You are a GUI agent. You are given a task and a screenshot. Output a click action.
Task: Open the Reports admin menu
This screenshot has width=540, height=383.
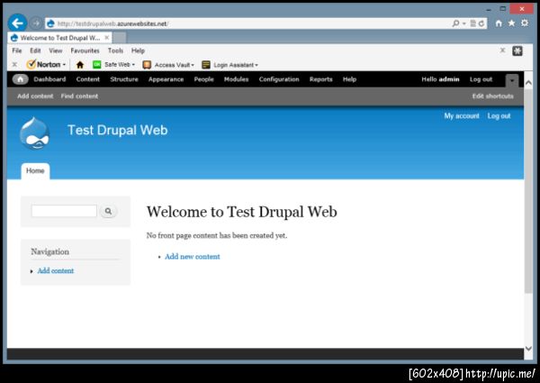click(x=321, y=79)
